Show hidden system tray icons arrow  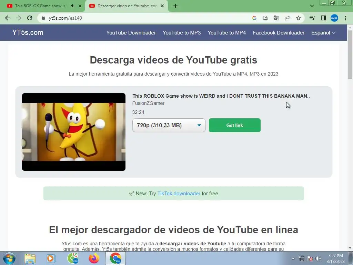coord(293,258)
